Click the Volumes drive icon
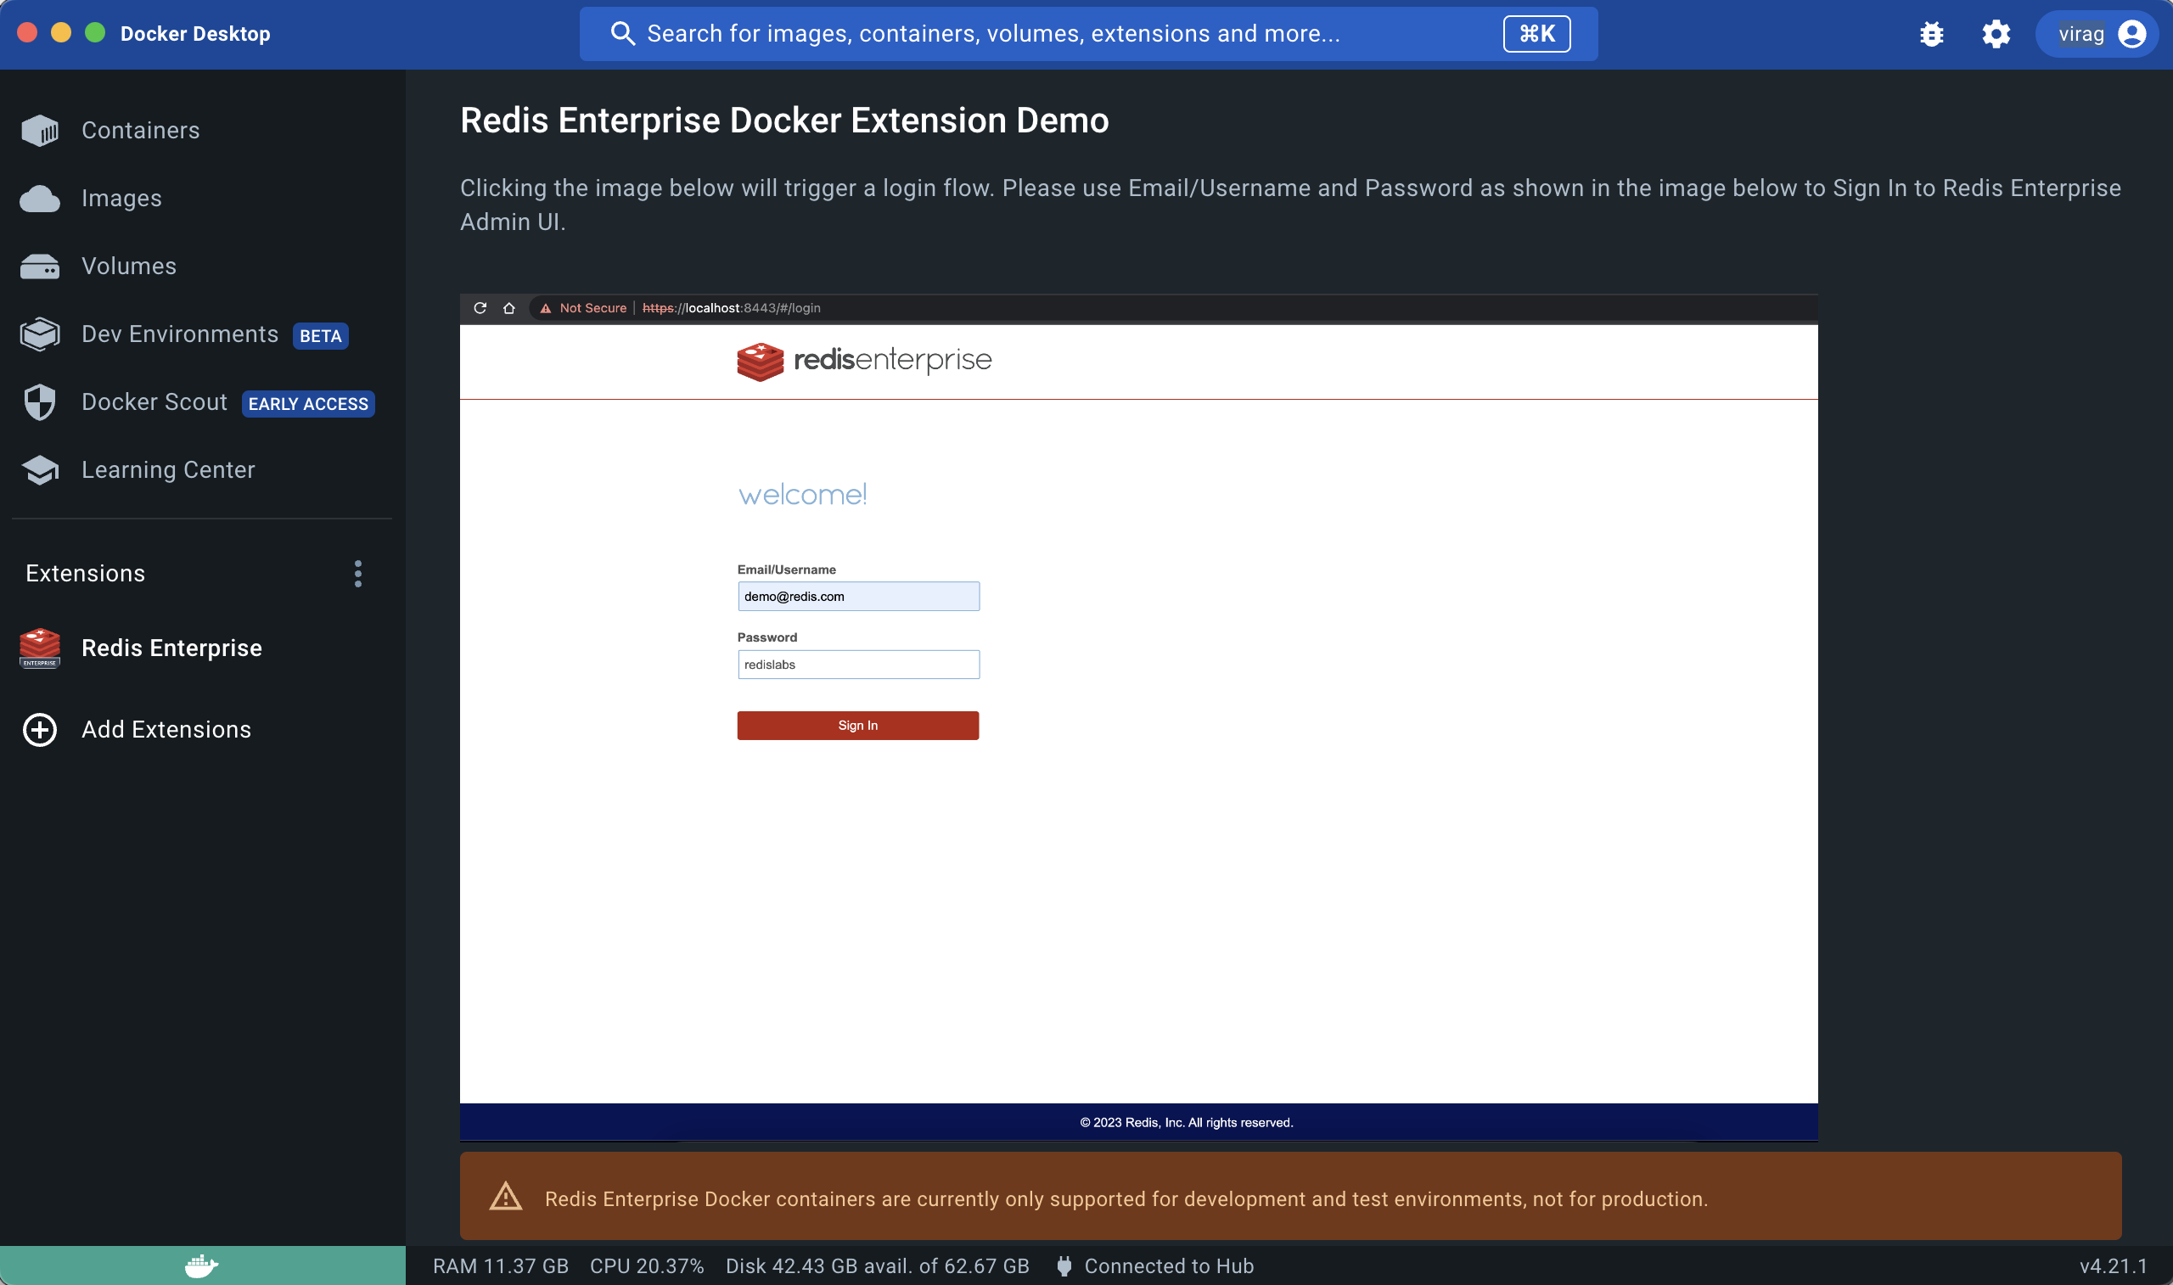The width and height of the screenshot is (2173, 1285). click(x=40, y=267)
